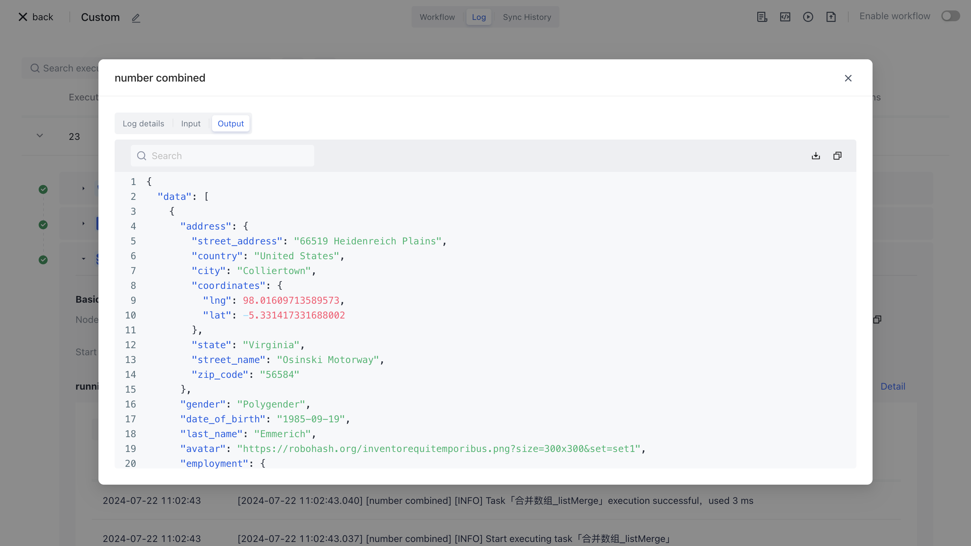Screen dimensions: 971x546
Task: Expand the second node log row
Action: 83,224
